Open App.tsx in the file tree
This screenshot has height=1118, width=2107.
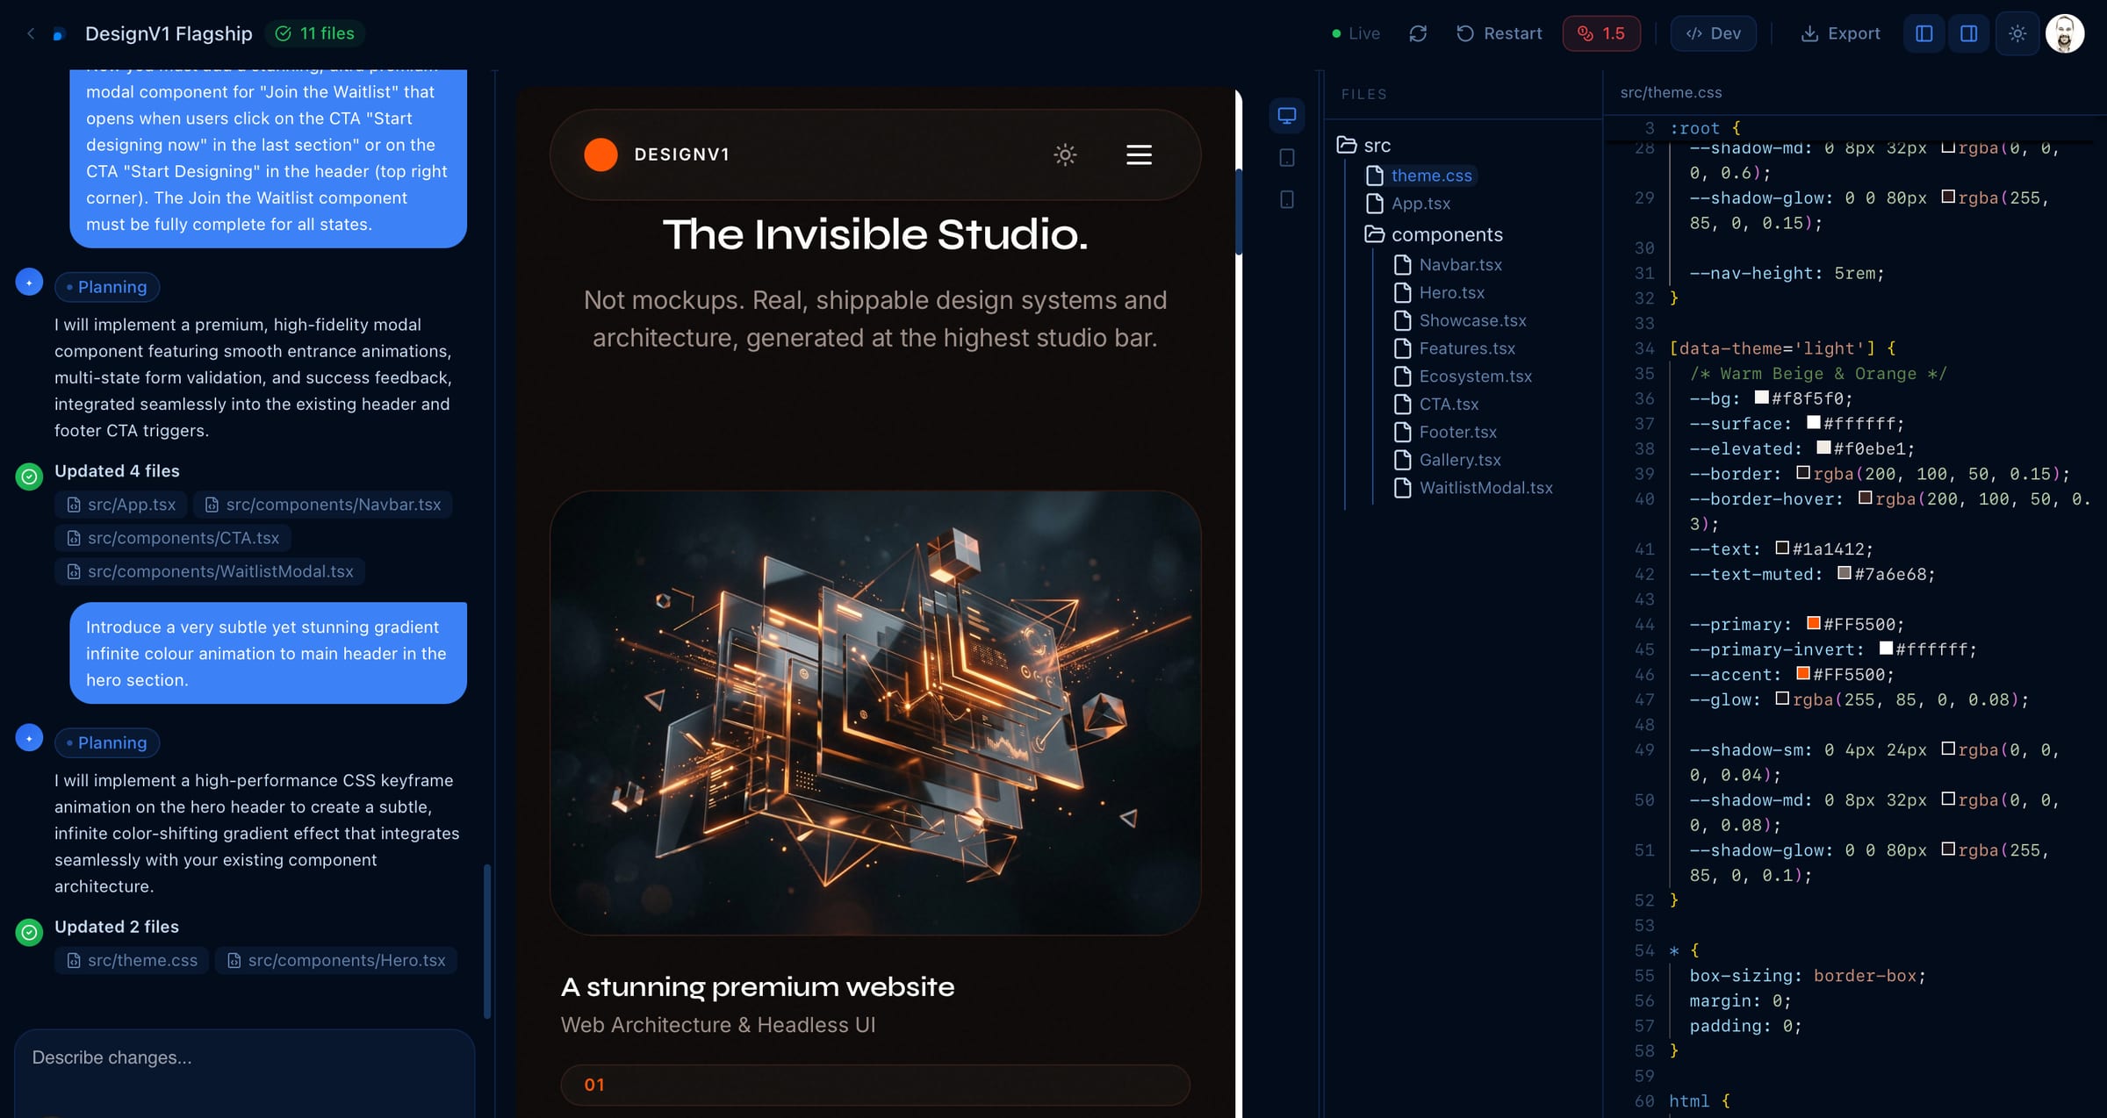point(1409,204)
